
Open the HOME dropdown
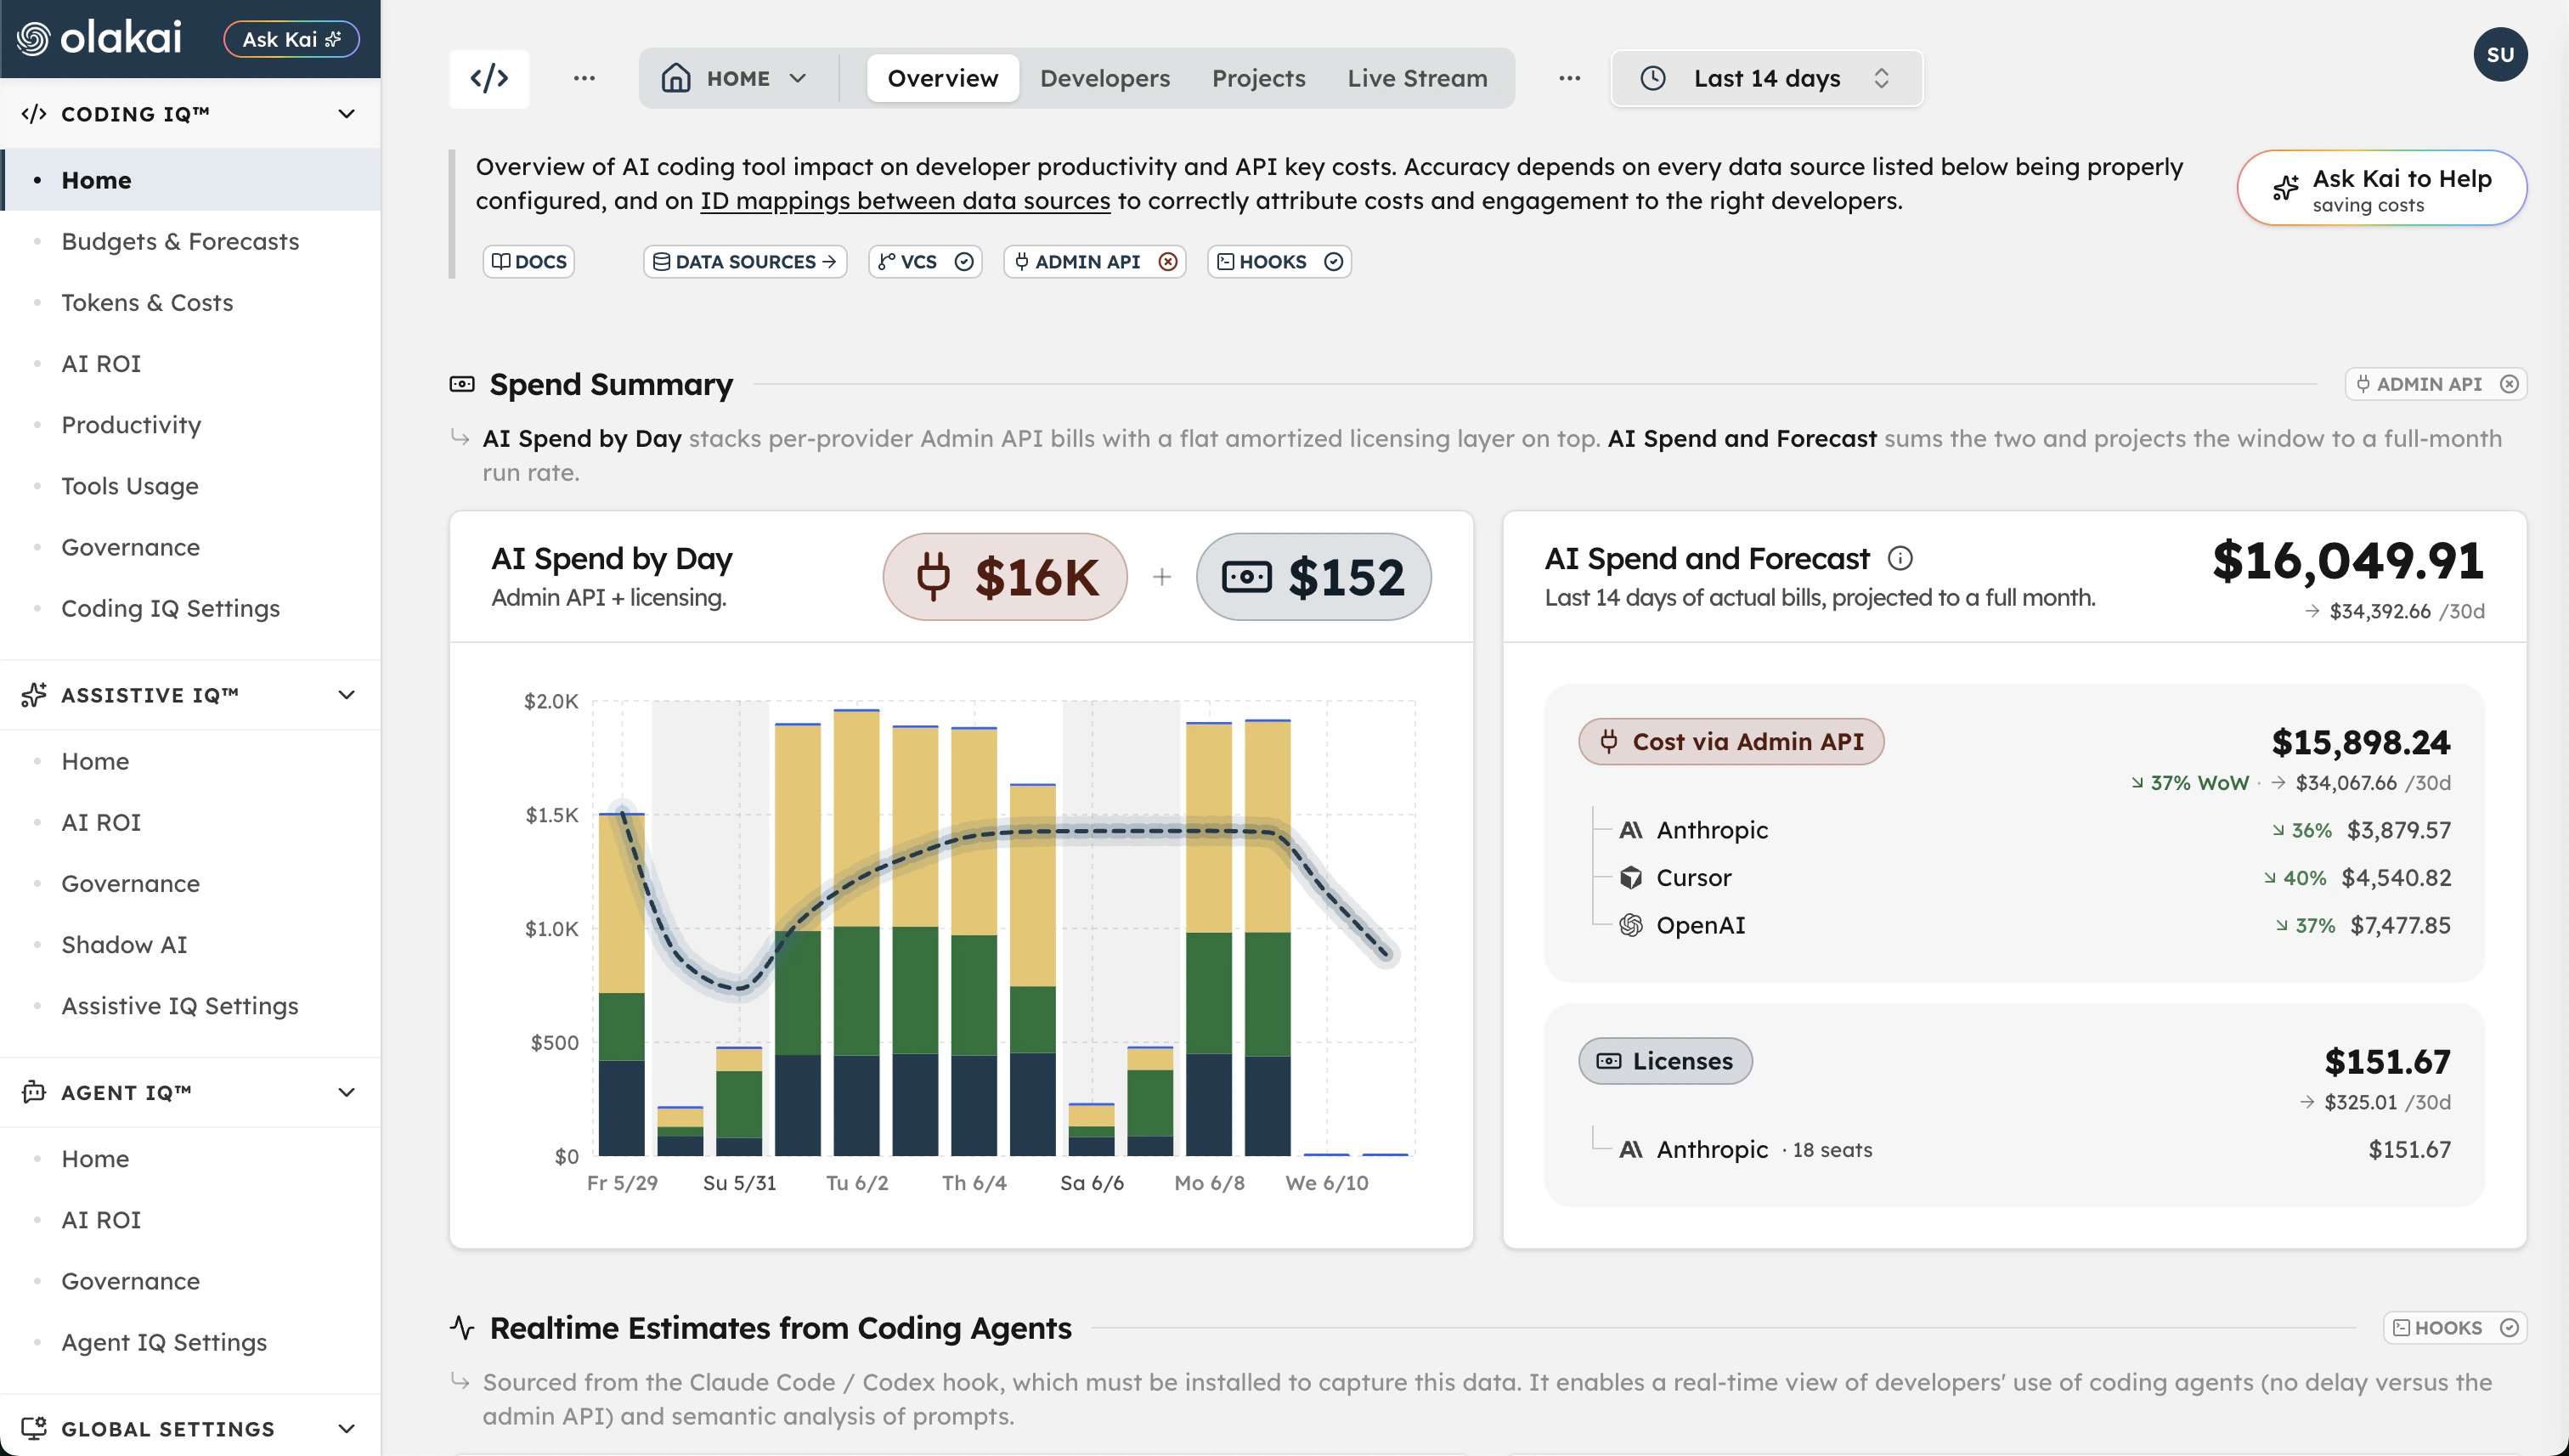(x=735, y=78)
